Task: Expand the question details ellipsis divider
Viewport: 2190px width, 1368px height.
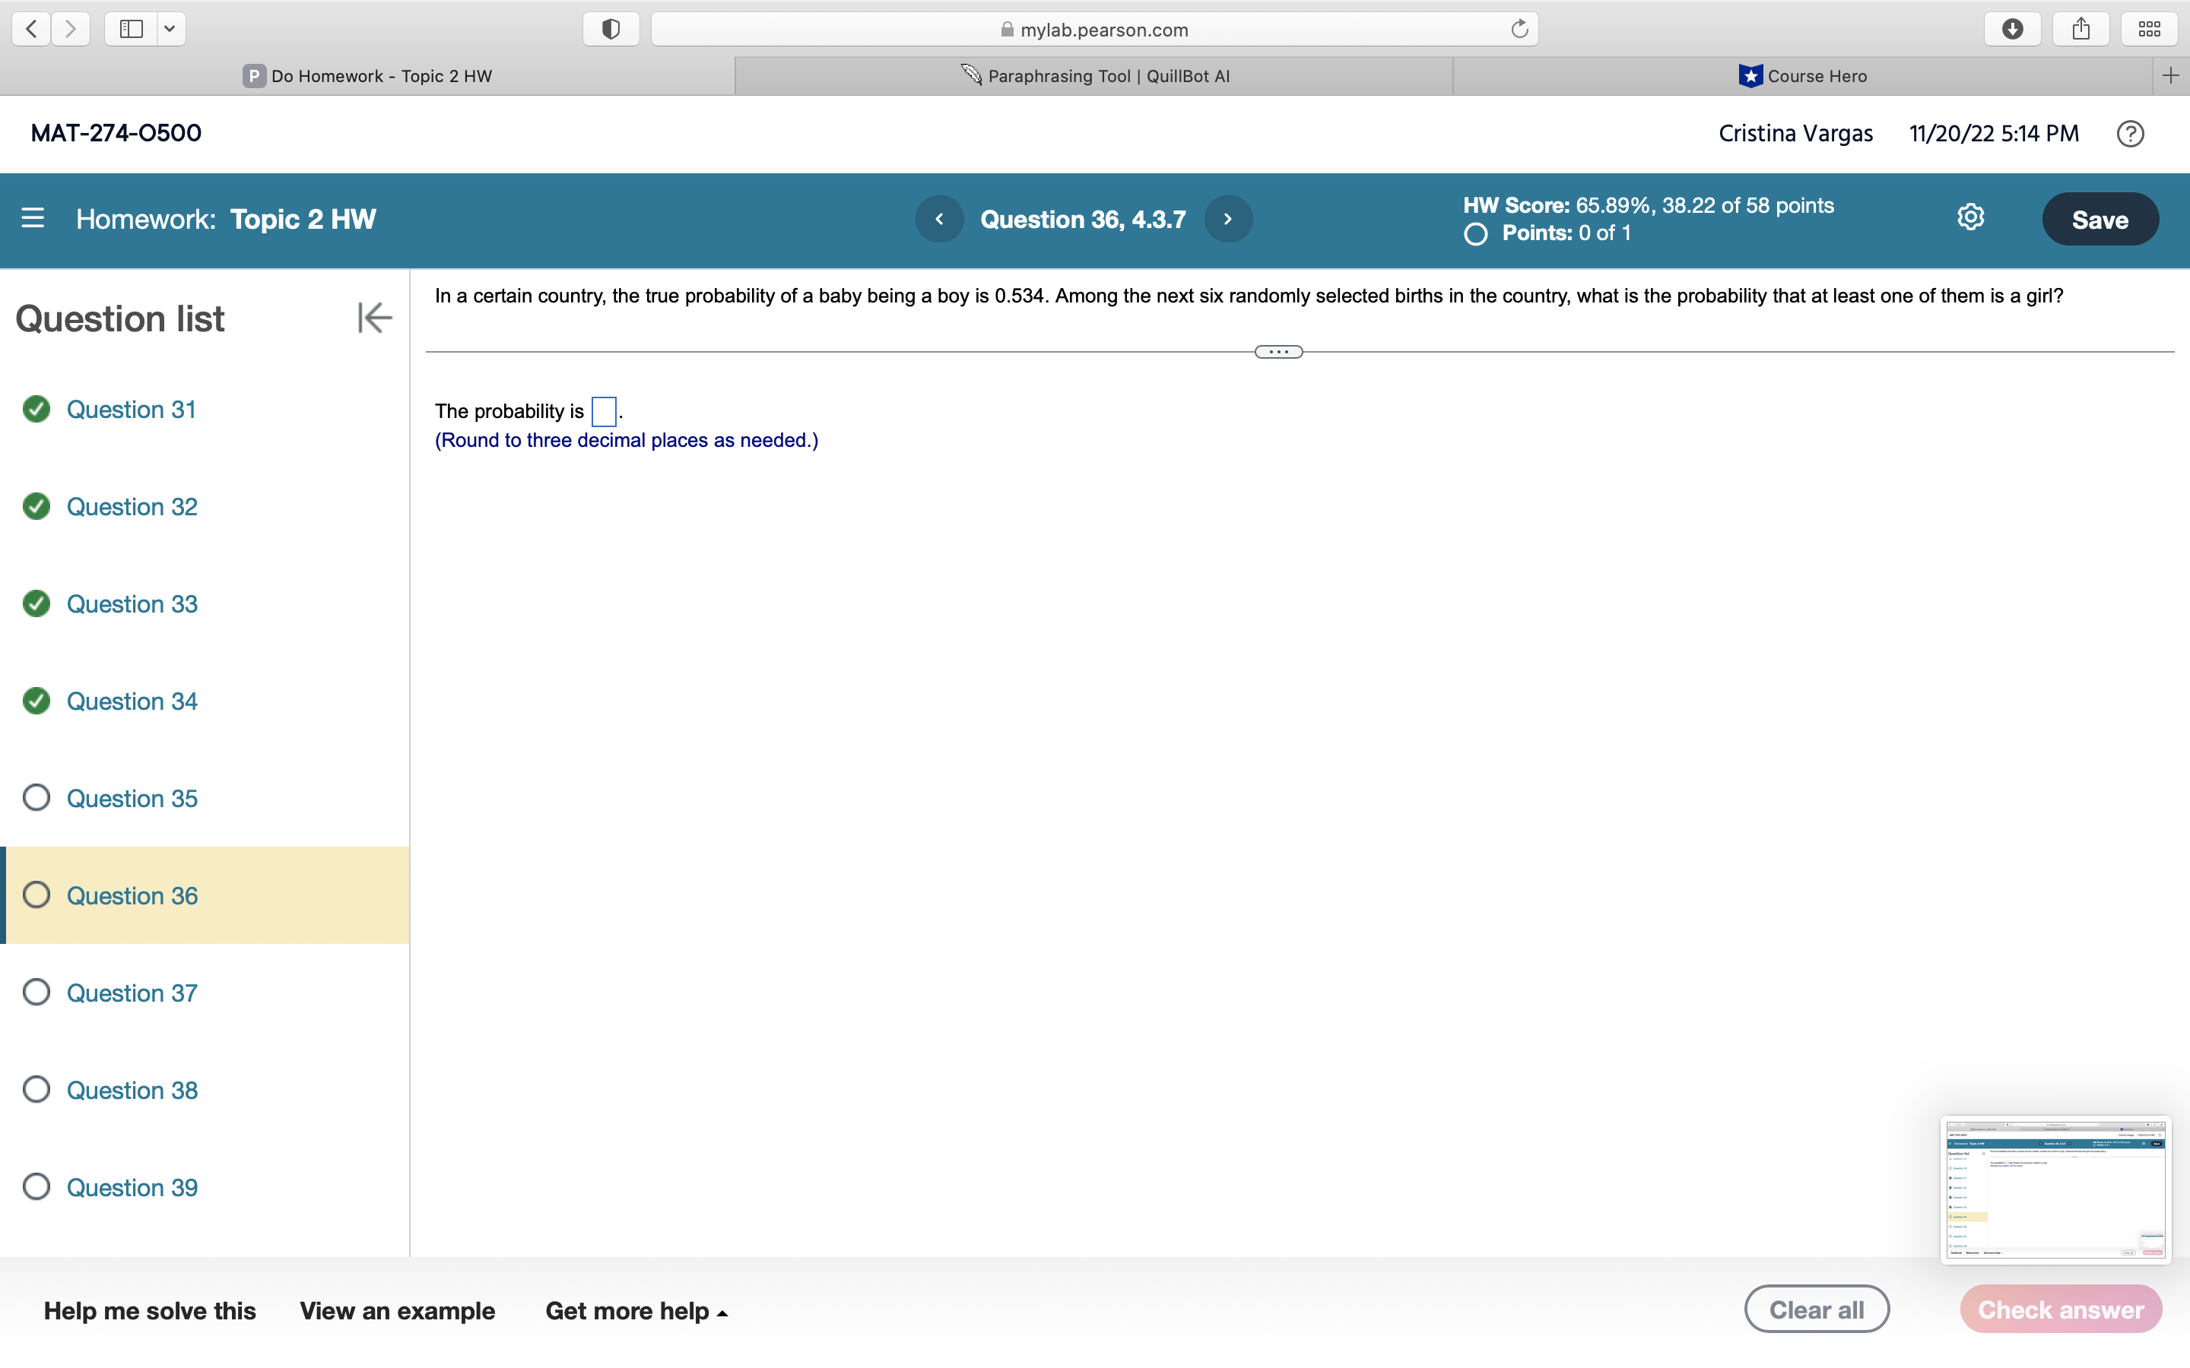Action: click(1277, 352)
